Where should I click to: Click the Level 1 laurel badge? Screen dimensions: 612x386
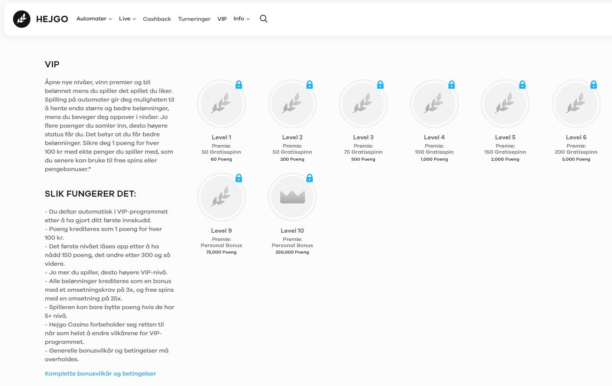point(222,104)
